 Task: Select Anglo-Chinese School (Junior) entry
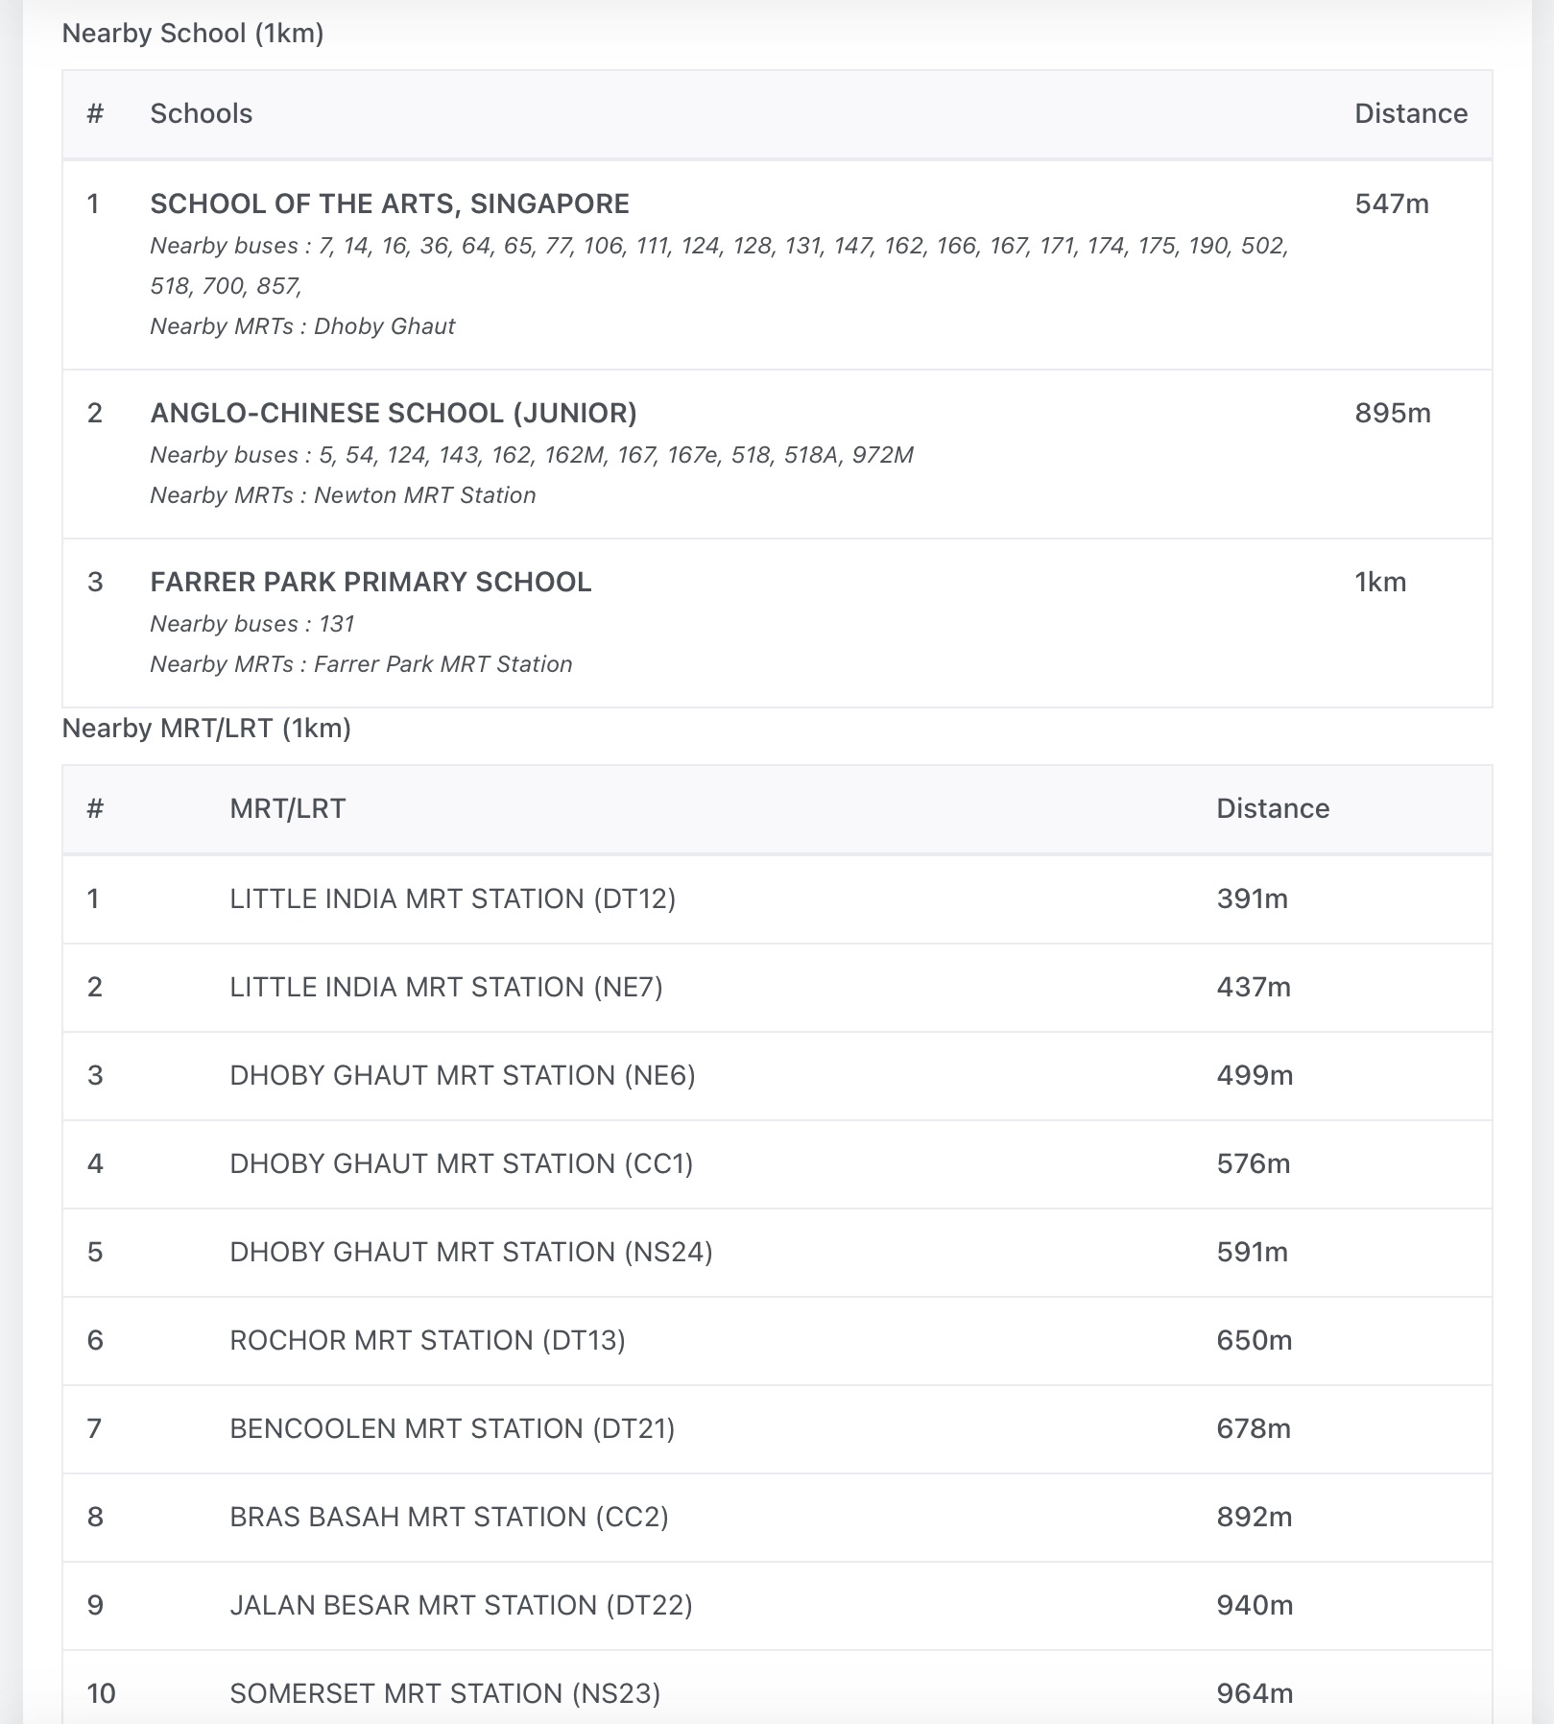click(394, 413)
